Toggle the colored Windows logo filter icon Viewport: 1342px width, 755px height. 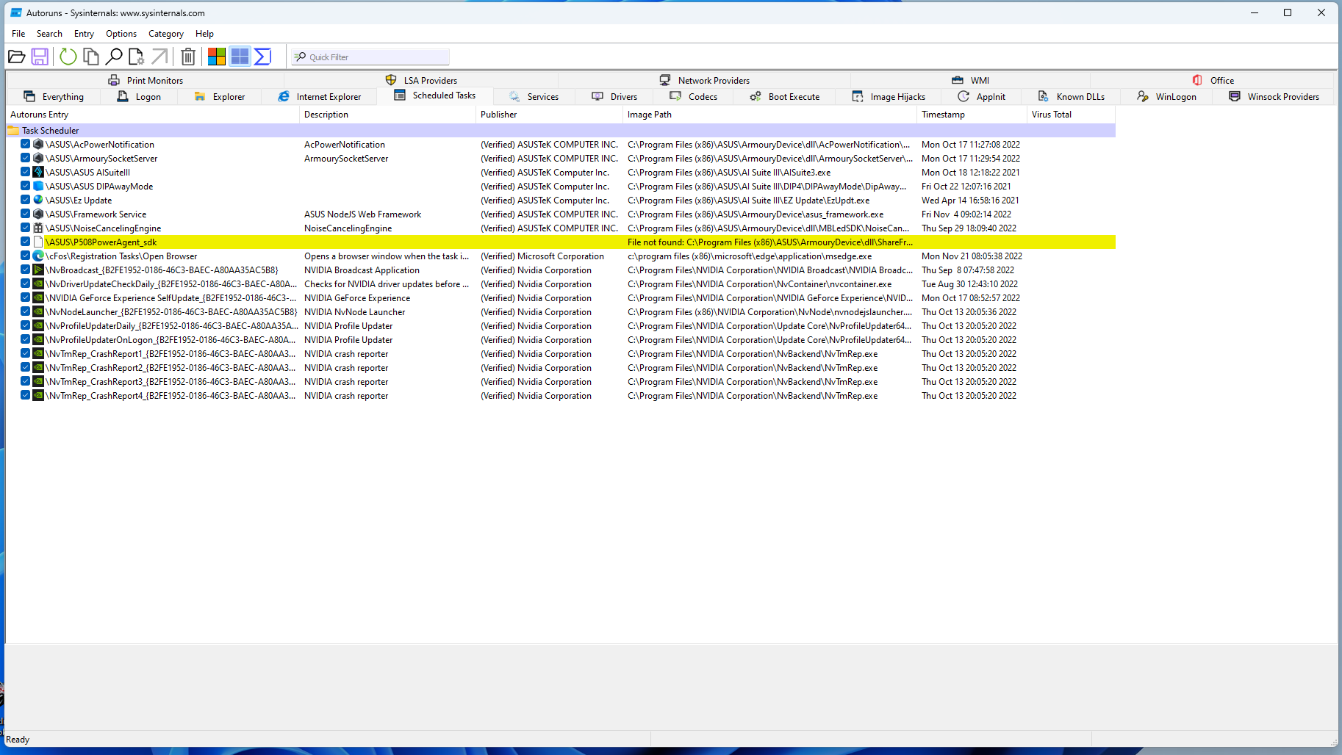217,57
